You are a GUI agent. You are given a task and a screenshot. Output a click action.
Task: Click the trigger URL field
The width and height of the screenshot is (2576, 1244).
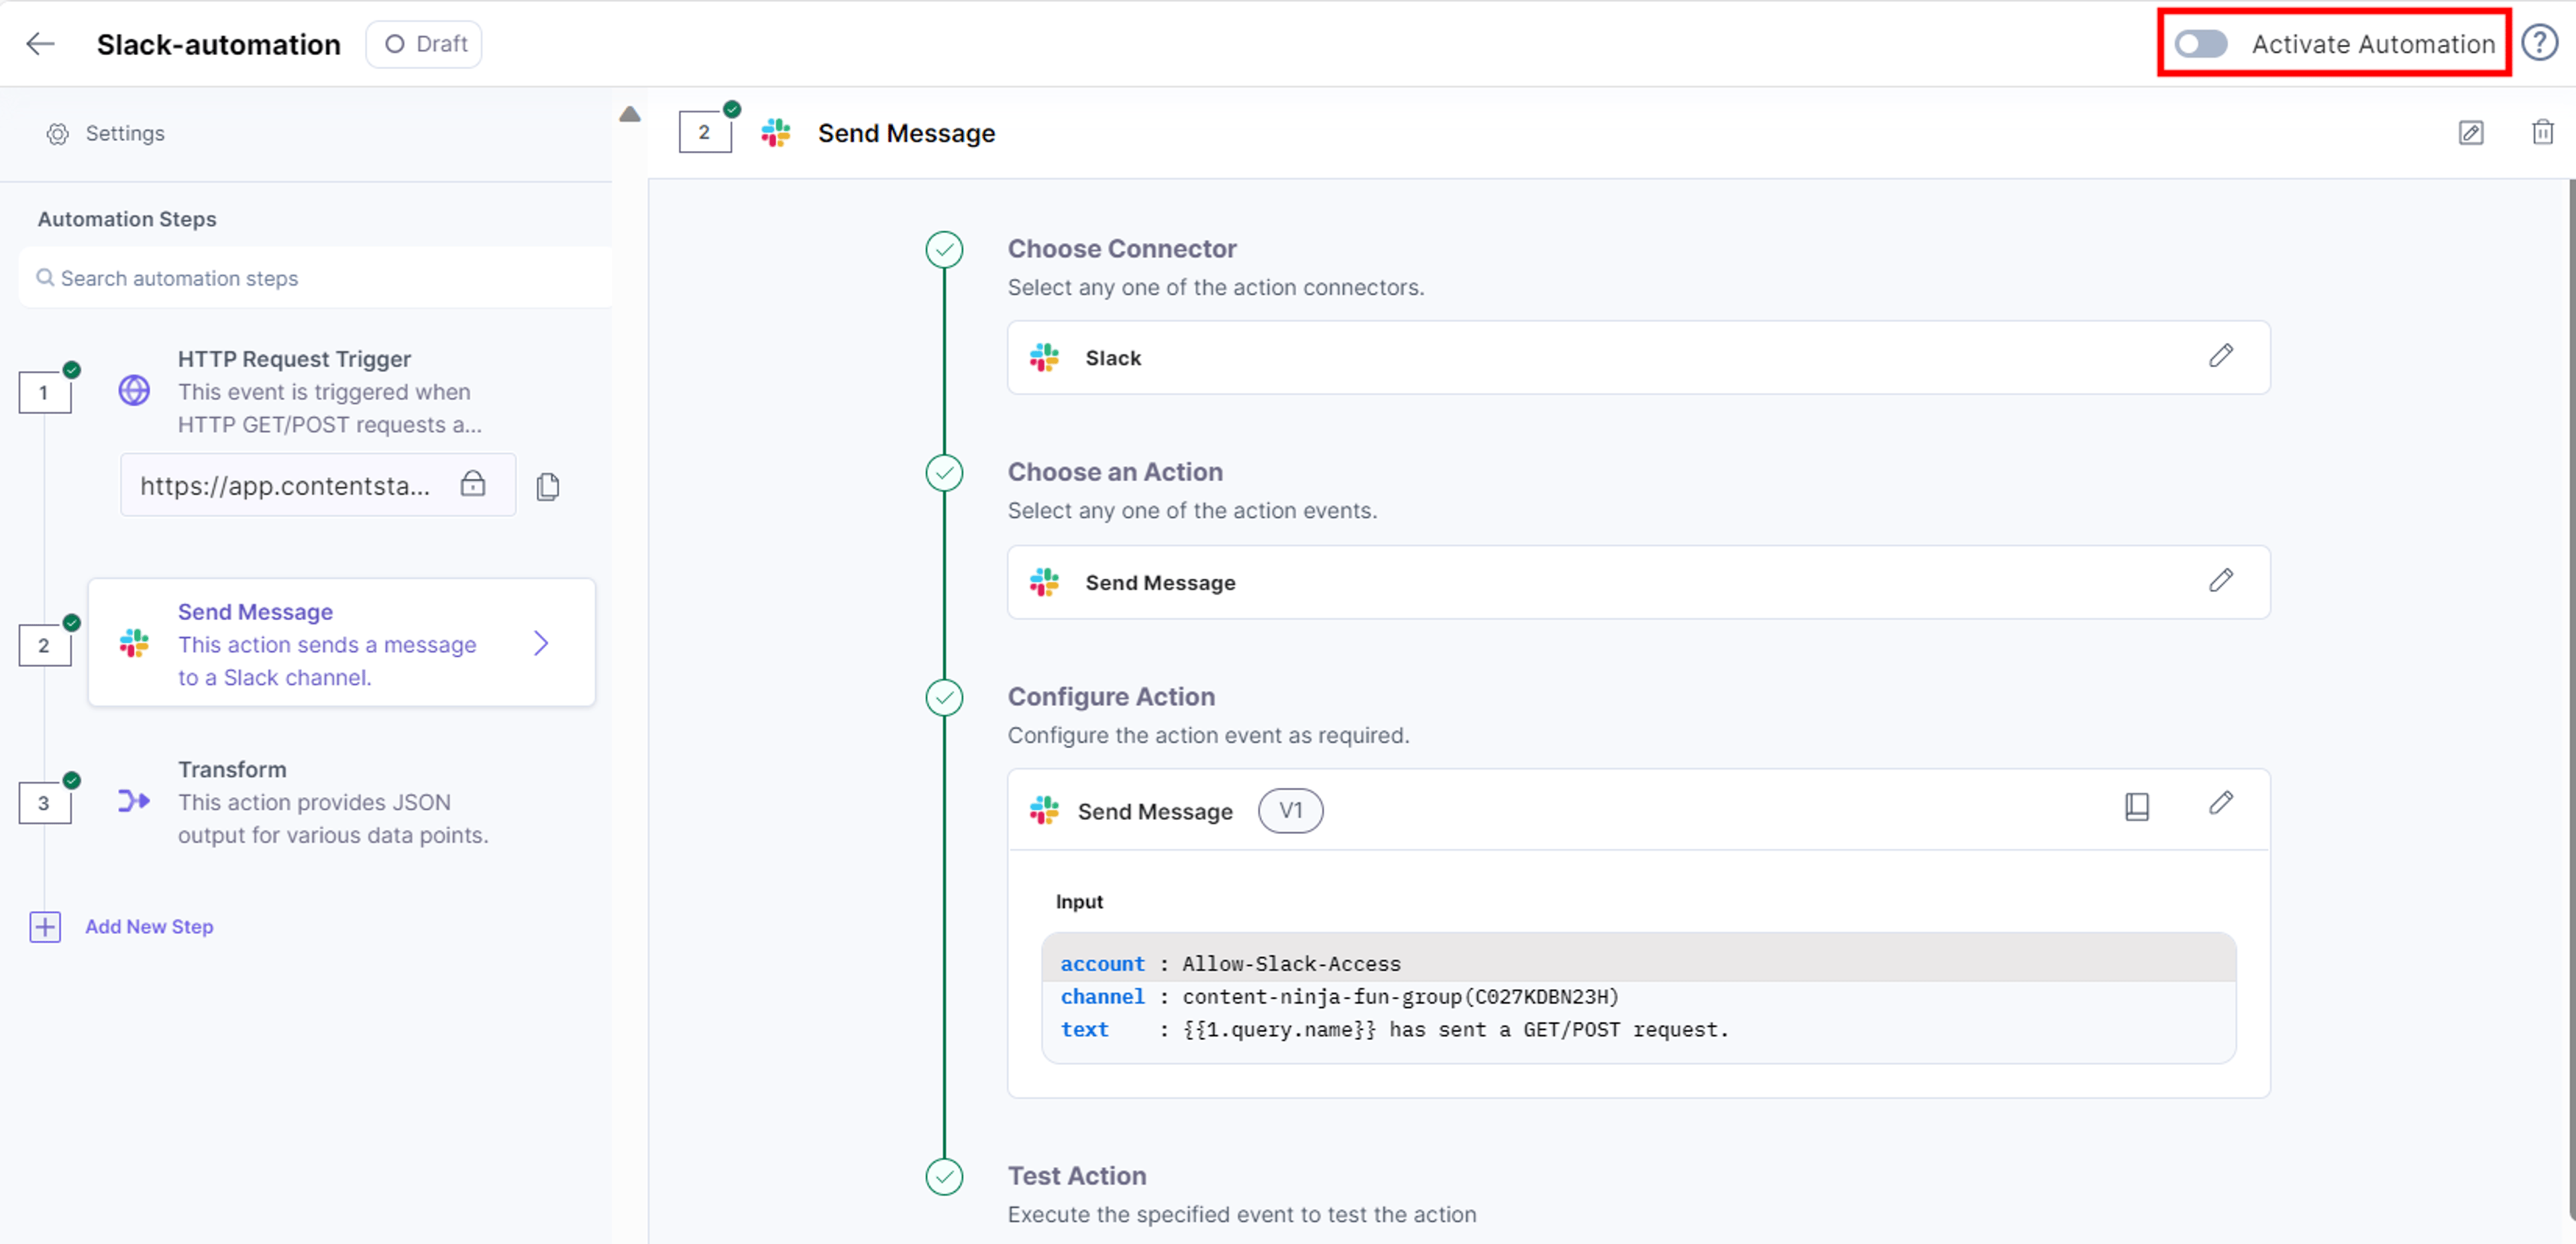318,485
